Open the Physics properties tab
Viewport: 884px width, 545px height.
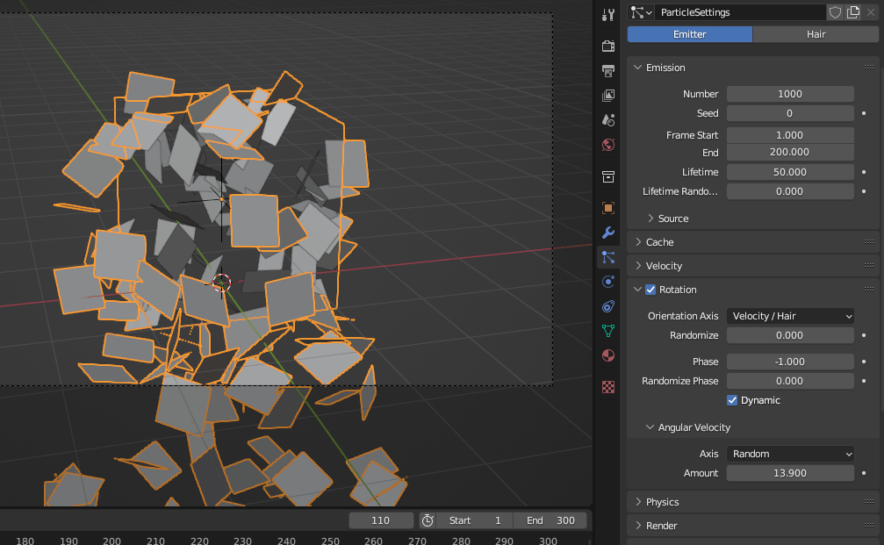(x=607, y=281)
